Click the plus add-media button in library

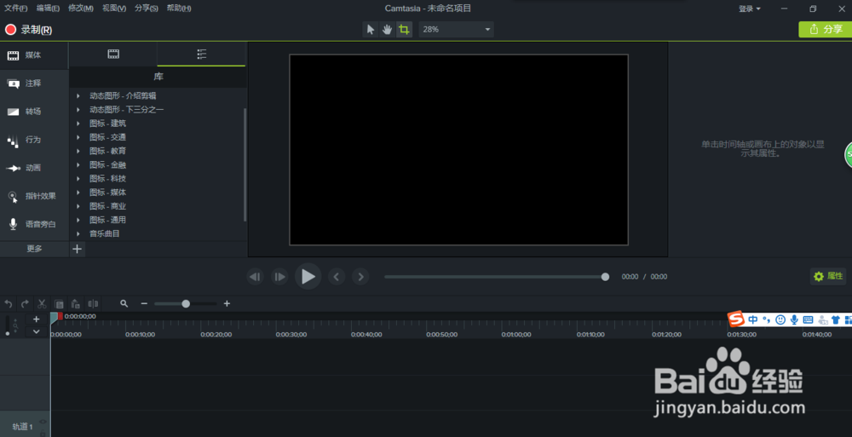[78, 249]
